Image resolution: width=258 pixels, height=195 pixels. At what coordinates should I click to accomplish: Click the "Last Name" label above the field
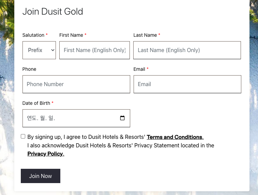145,35
